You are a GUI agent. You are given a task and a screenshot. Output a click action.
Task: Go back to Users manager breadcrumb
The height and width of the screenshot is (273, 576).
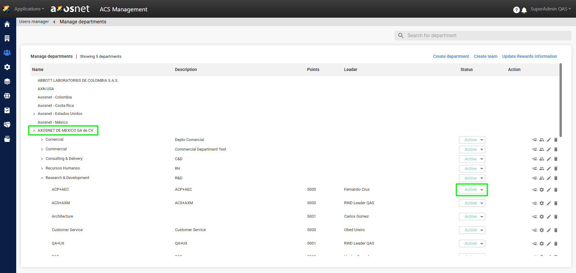point(34,22)
